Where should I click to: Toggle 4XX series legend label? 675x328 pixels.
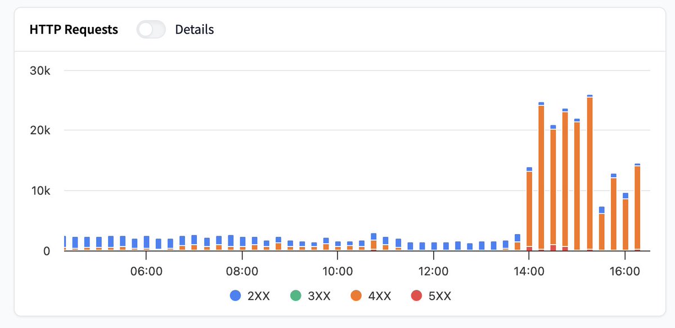click(x=380, y=295)
